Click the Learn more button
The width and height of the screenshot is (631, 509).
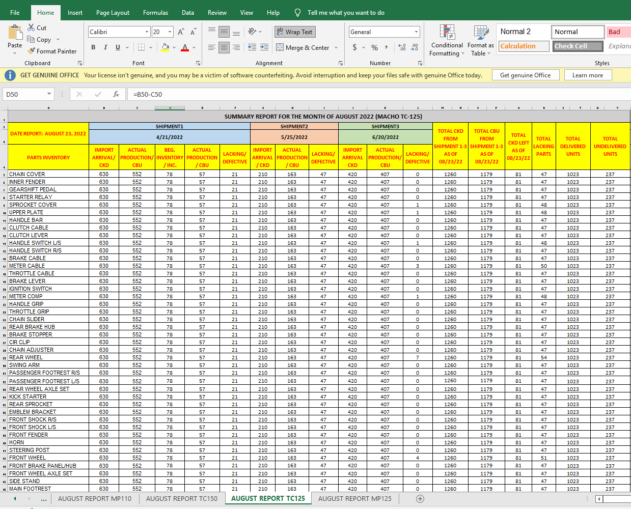(x=587, y=75)
